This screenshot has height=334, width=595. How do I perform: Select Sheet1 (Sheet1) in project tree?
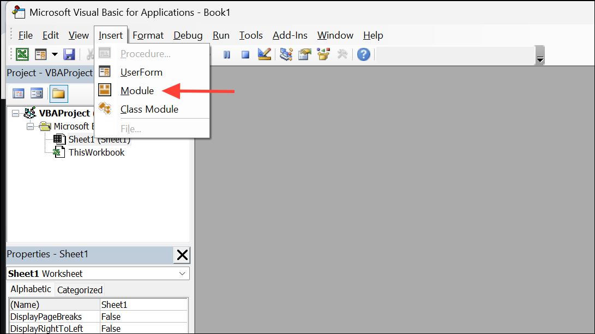tap(99, 139)
